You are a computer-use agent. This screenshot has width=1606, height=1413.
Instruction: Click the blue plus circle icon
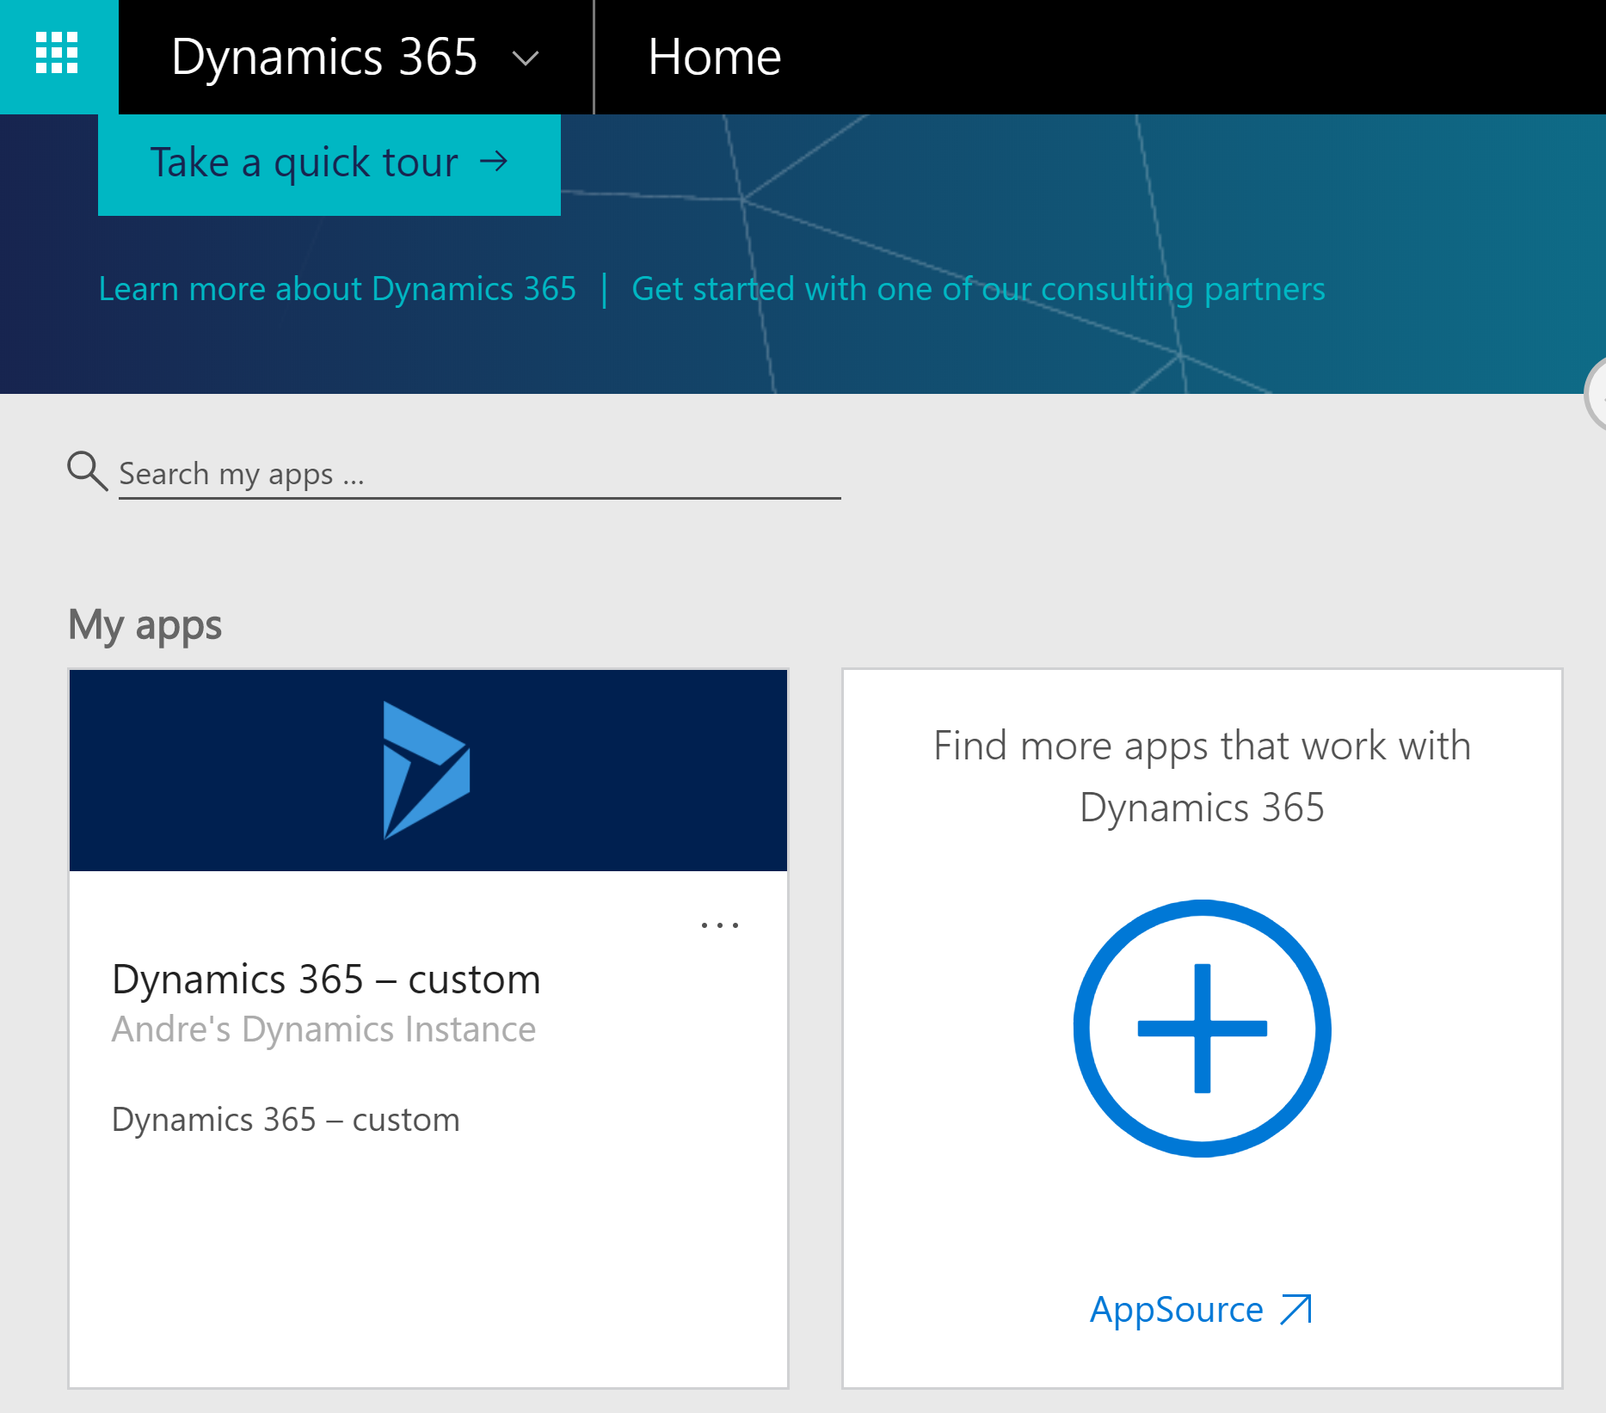pyautogui.click(x=1202, y=1029)
